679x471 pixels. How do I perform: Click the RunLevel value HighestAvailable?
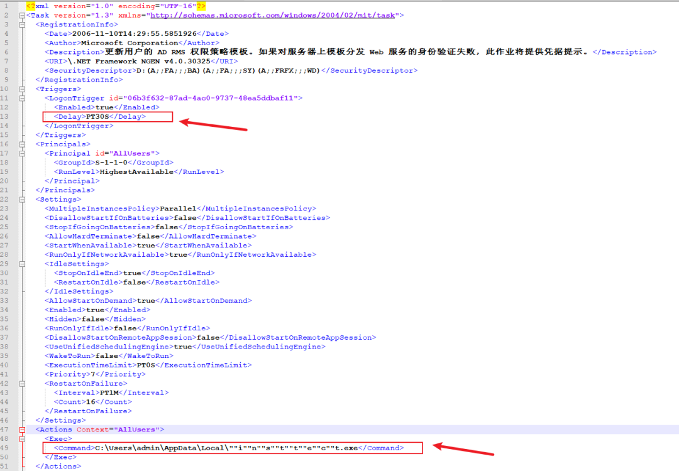[137, 171]
